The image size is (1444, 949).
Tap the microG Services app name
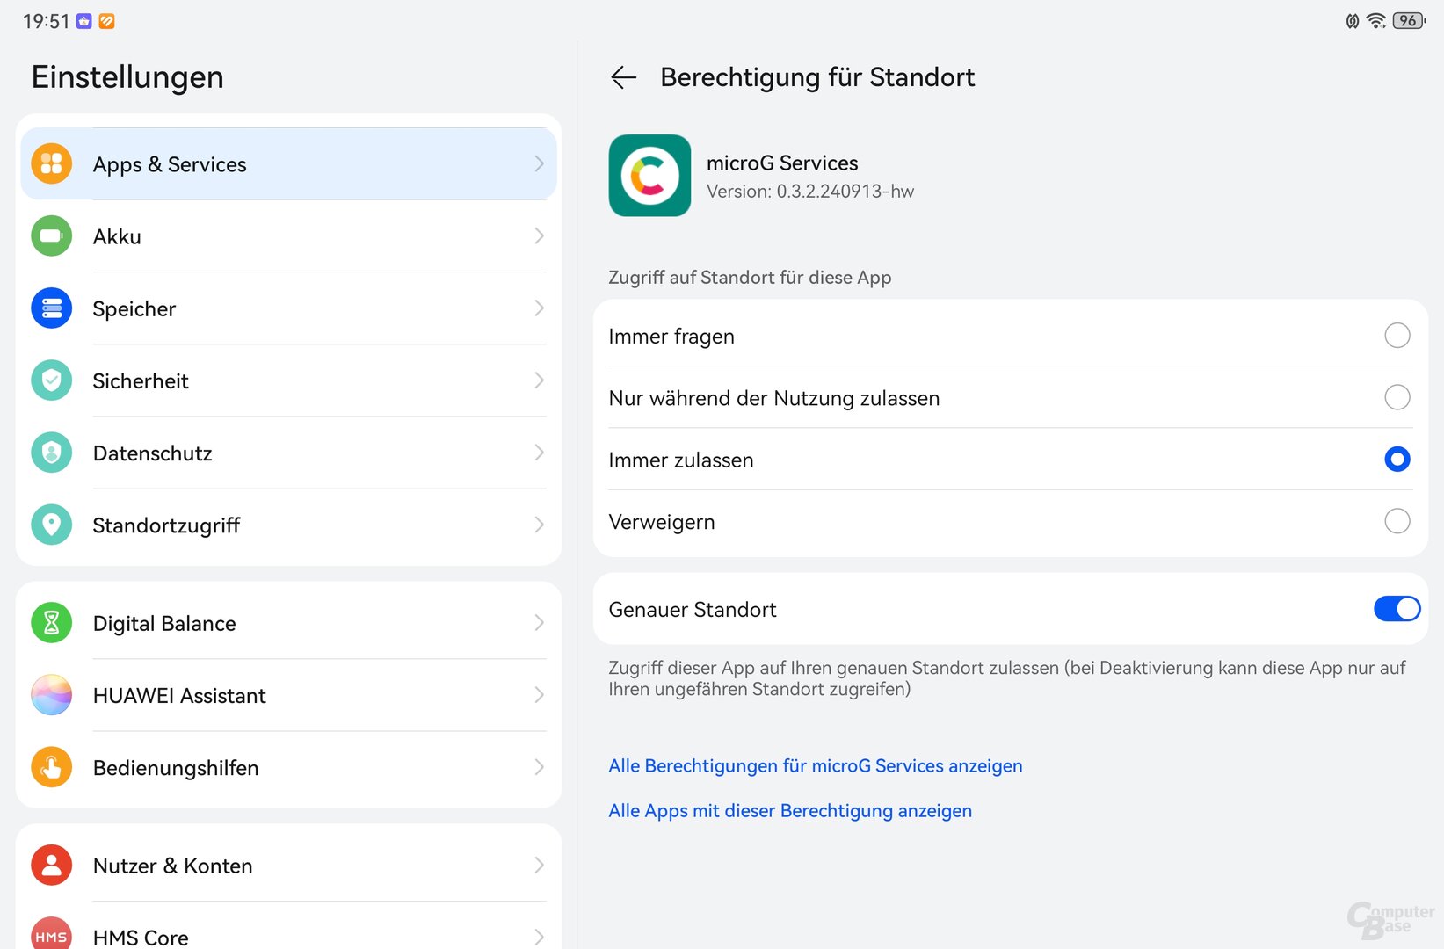(782, 163)
